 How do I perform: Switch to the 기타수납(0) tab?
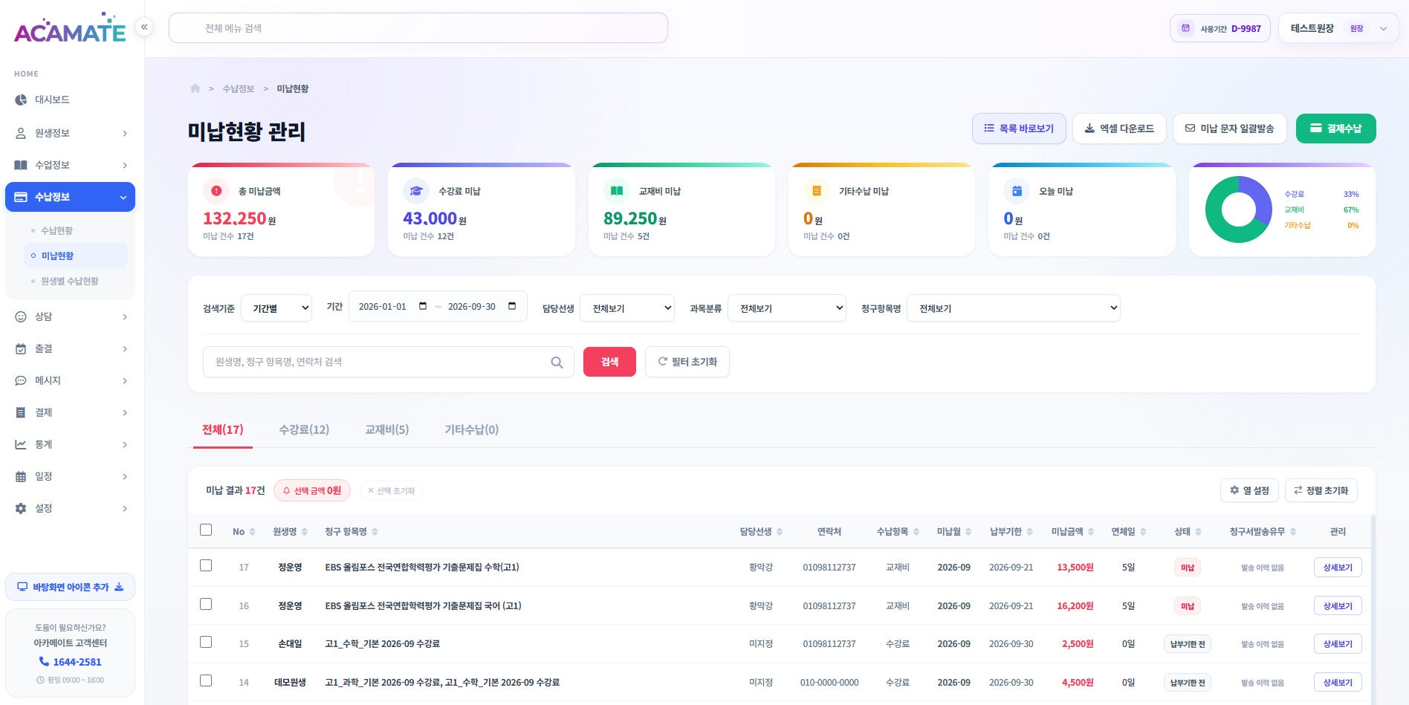tap(471, 430)
